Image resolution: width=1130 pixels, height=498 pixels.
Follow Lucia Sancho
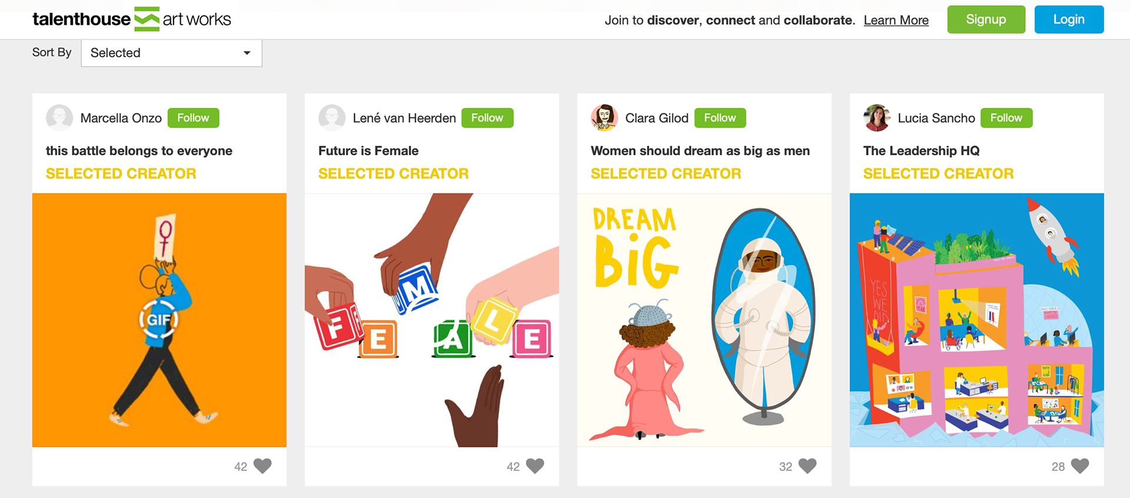(1006, 118)
